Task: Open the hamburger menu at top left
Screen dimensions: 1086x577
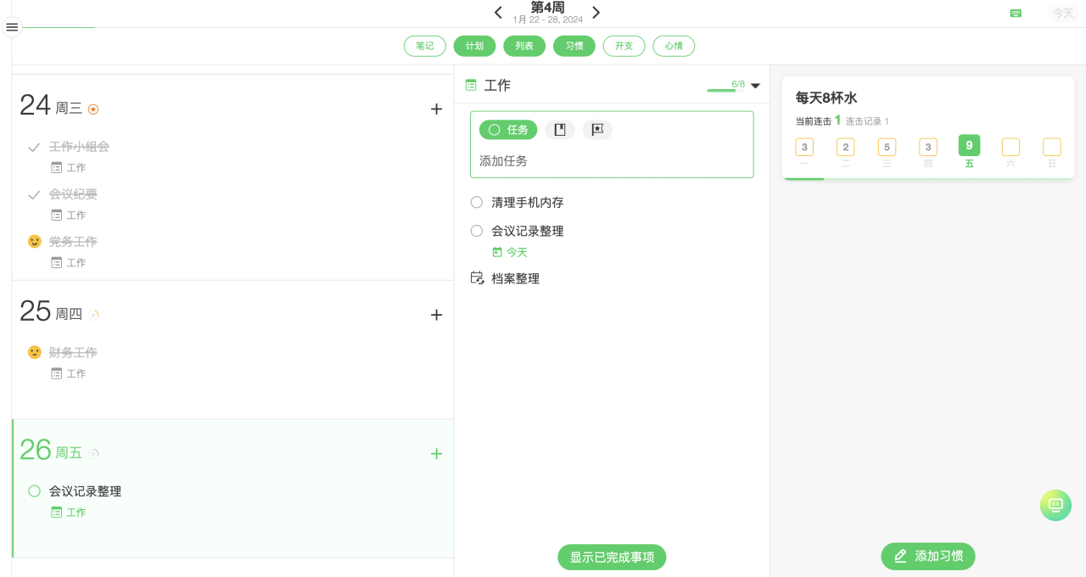Action: pos(12,27)
